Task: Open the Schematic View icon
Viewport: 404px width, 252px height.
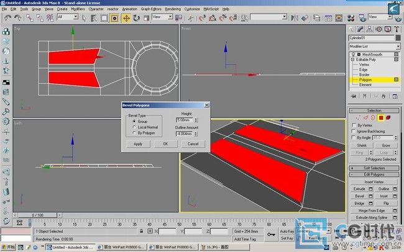Action: tap(339, 18)
